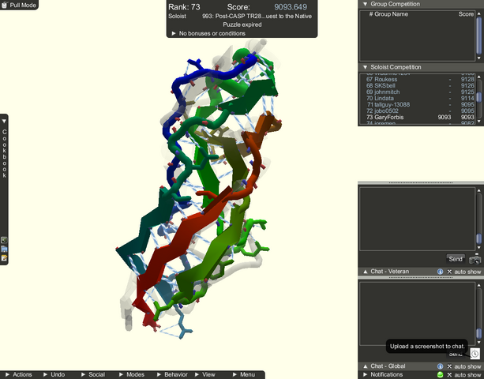Click the 'Puzzle expired' text
The image size is (484, 379).
click(x=242, y=24)
